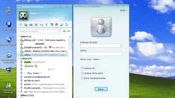Select suy - Mais um ano contact

(43, 92)
